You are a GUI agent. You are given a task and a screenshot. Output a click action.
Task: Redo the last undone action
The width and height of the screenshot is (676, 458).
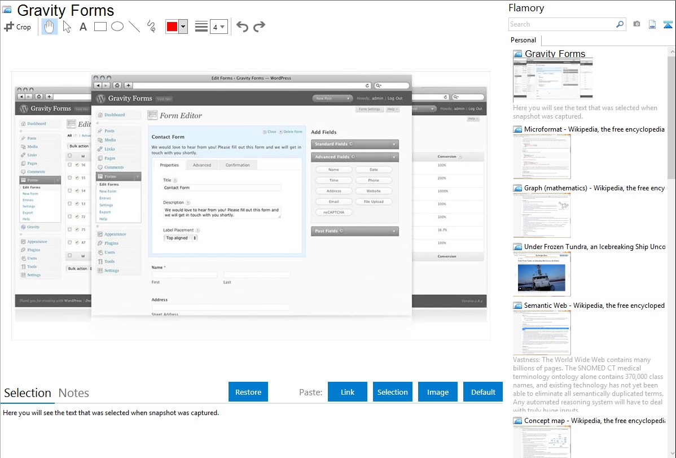click(259, 27)
